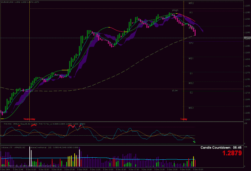Click the MR2 pivot level label

tap(191, 3)
